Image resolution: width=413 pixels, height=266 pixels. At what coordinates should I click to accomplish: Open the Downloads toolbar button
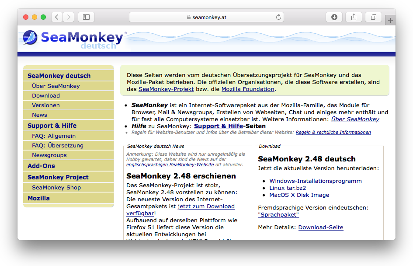click(334, 17)
